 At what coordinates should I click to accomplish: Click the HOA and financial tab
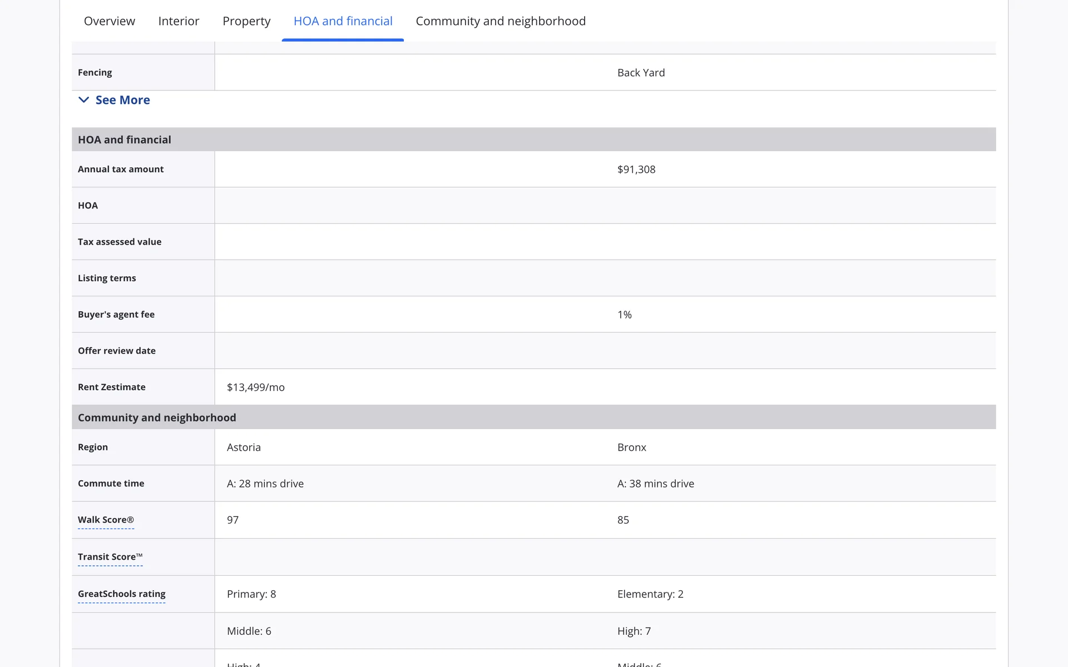pos(343,21)
